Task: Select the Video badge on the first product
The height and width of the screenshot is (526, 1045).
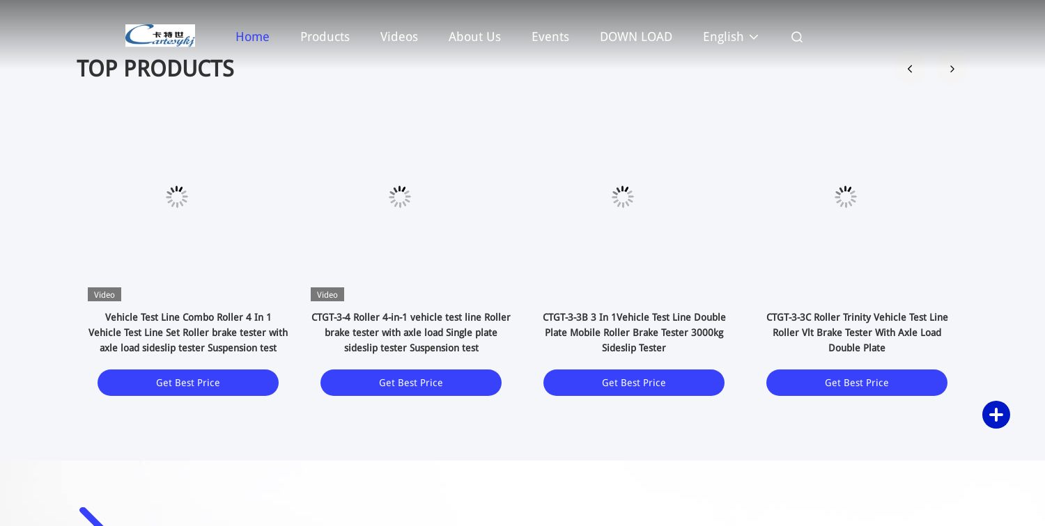Action: (x=104, y=294)
